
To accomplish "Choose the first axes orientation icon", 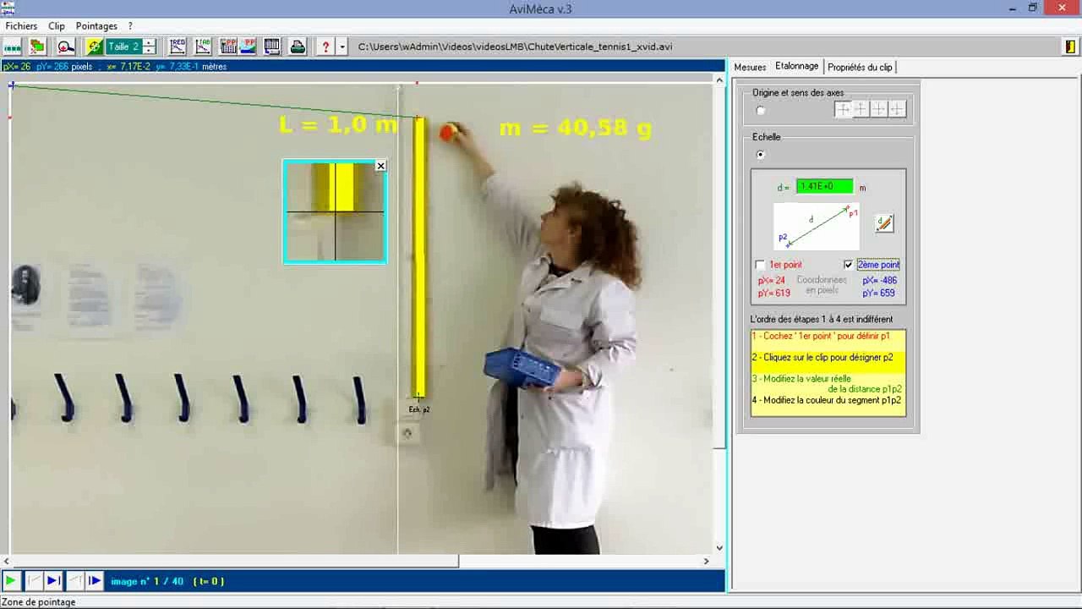I will 843,109.
